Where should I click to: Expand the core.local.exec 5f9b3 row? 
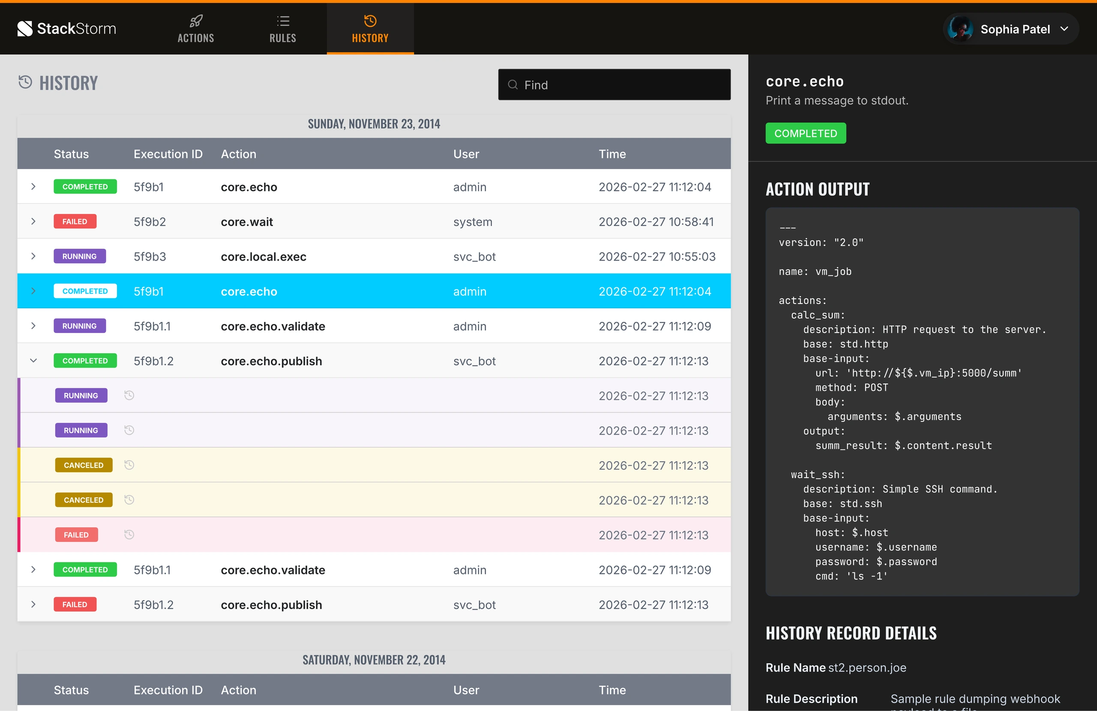(33, 256)
